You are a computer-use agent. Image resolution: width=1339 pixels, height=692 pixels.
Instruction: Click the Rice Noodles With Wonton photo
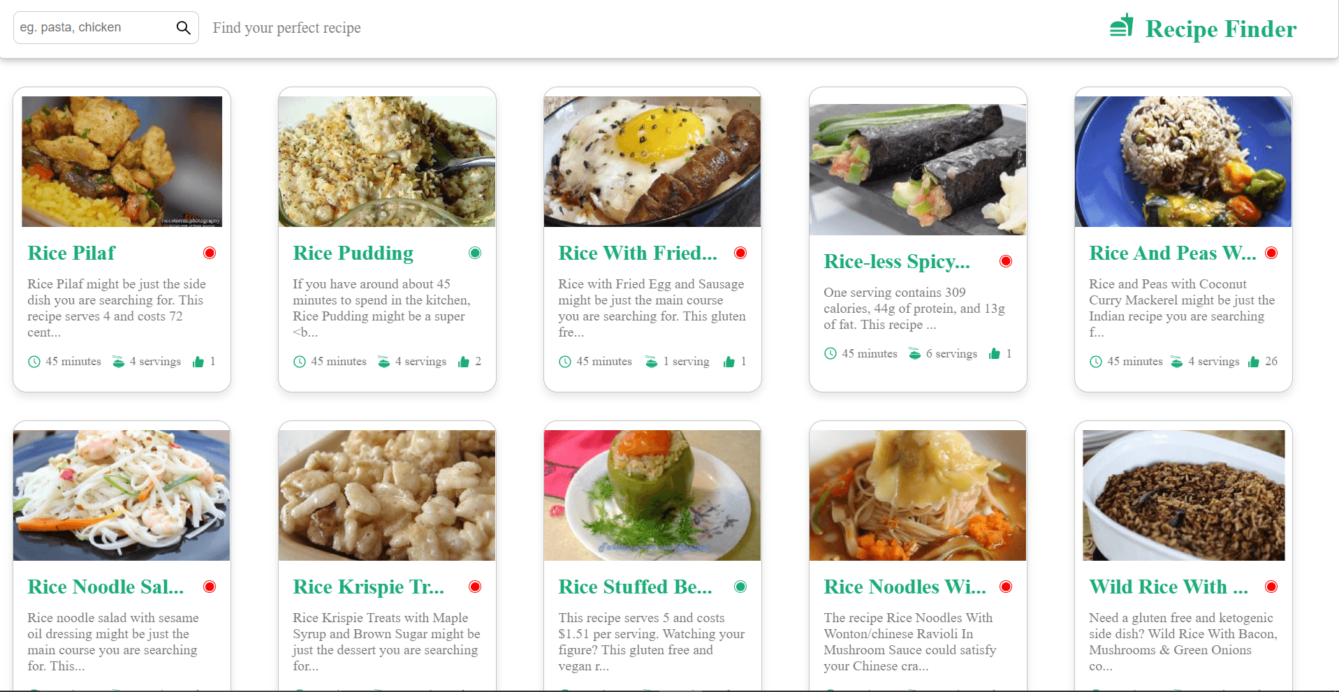(x=918, y=495)
